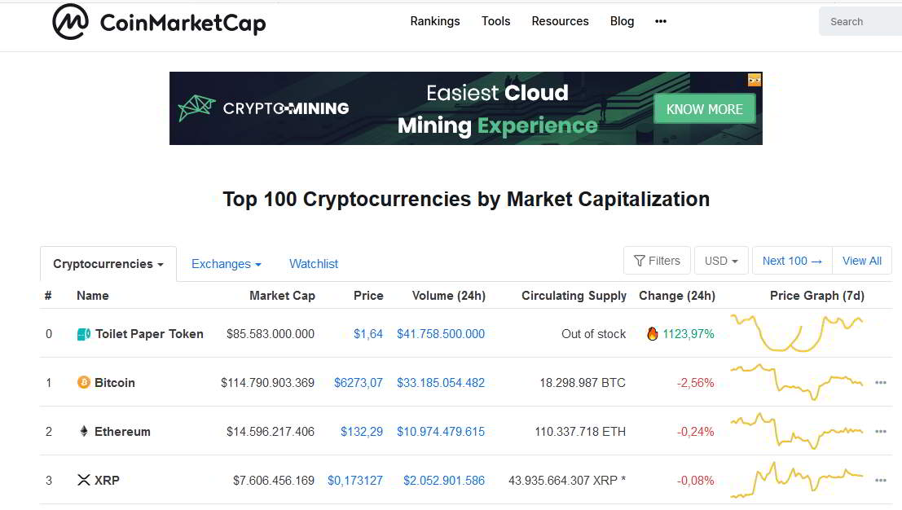
Task: Click the orange Bitcoin coin icon
Action: pyautogui.click(x=83, y=382)
